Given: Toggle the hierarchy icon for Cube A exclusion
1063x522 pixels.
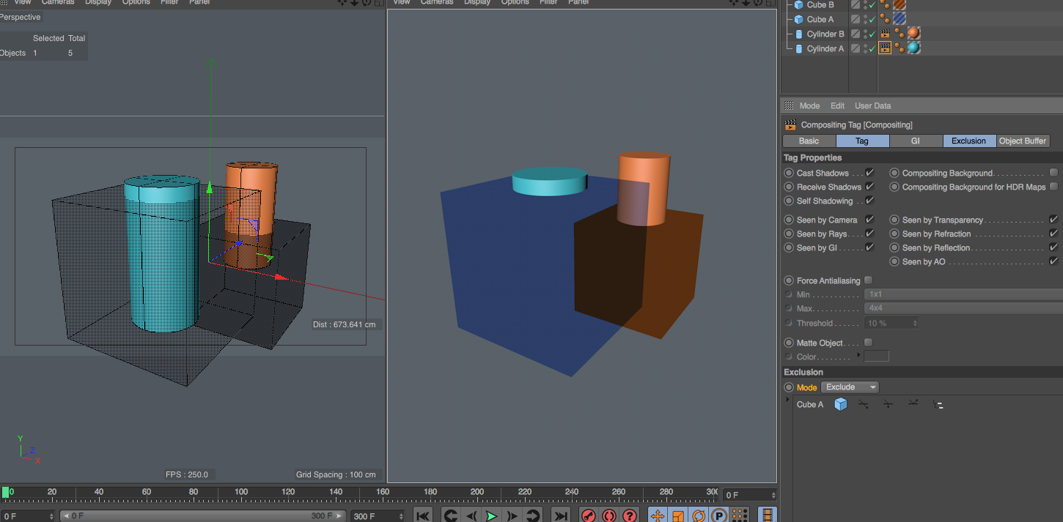Looking at the screenshot, I should coord(938,404).
